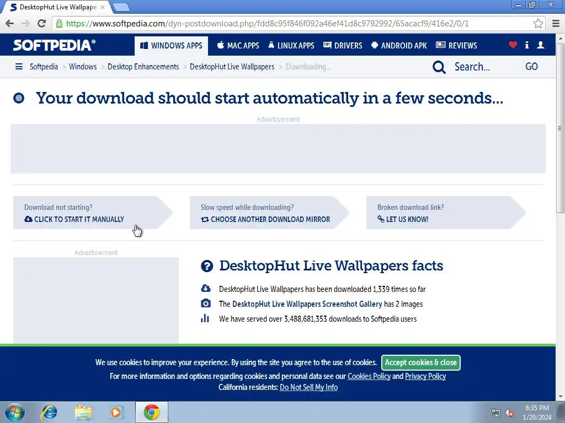This screenshot has width=565, height=423.
Task: Click the 'Your download should start automatically' heading
Action: pyautogui.click(x=269, y=98)
